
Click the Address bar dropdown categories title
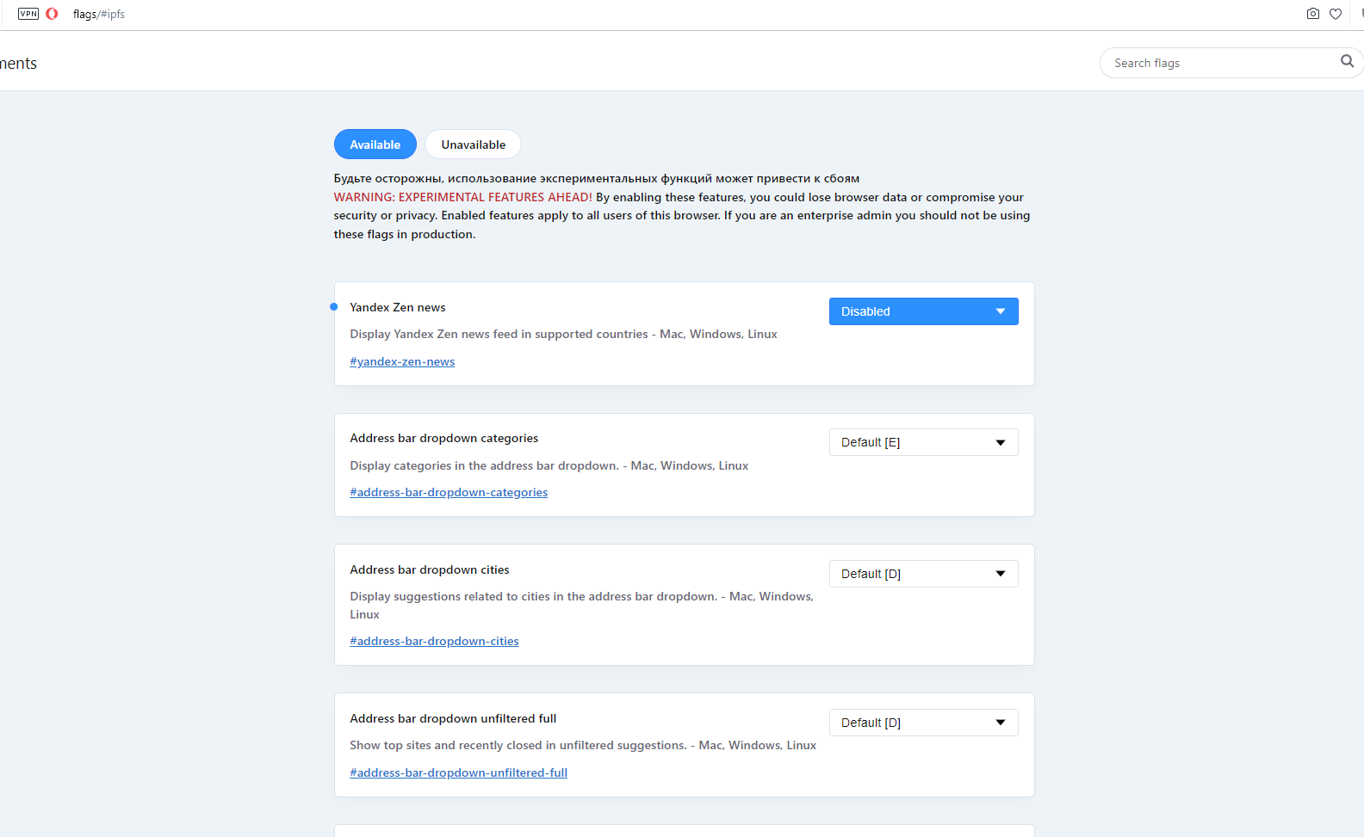click(x=443, y=438)
